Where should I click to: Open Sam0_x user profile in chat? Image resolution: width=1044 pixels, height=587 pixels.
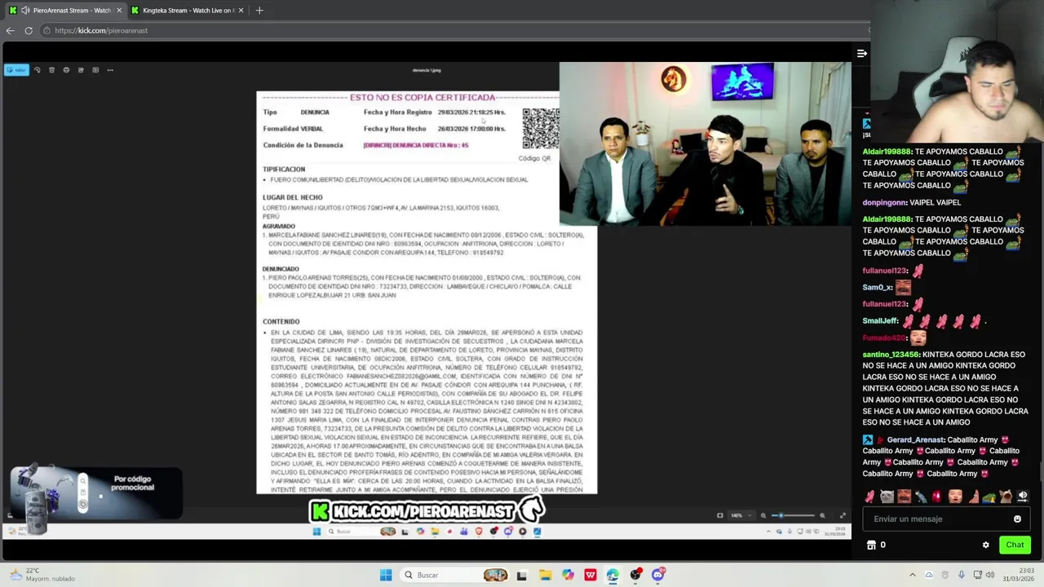pos(877,287)
